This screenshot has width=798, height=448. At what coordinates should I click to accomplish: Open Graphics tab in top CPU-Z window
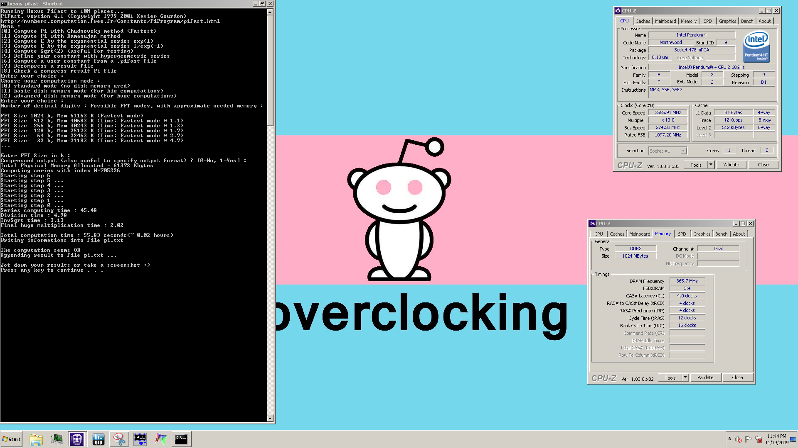click(x=727, y=21)
